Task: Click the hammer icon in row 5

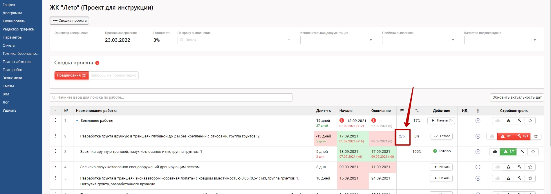Action: pyautogui.click(x=519, y=178)
